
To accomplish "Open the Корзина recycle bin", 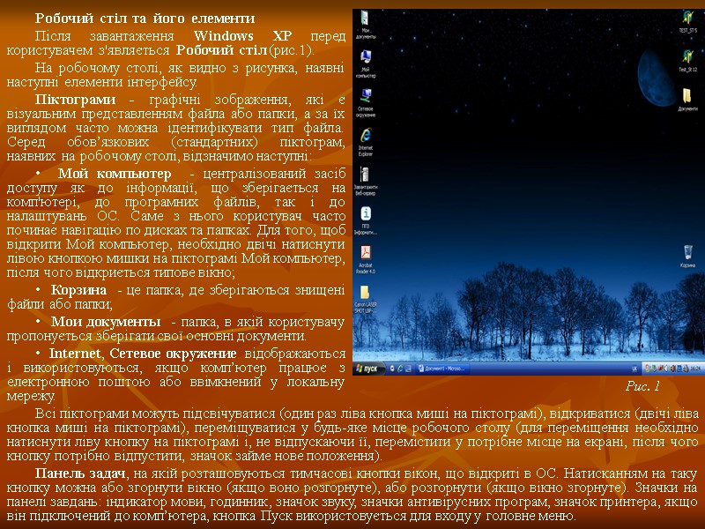I will 686,254.
